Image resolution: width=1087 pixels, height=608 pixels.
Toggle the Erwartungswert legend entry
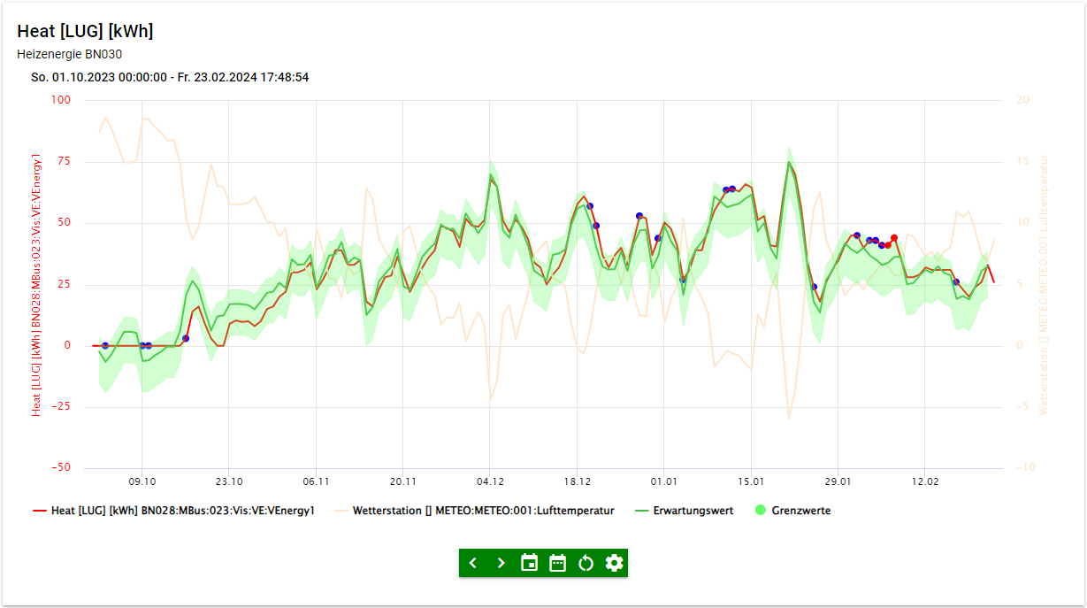click(x=693, y=511)
